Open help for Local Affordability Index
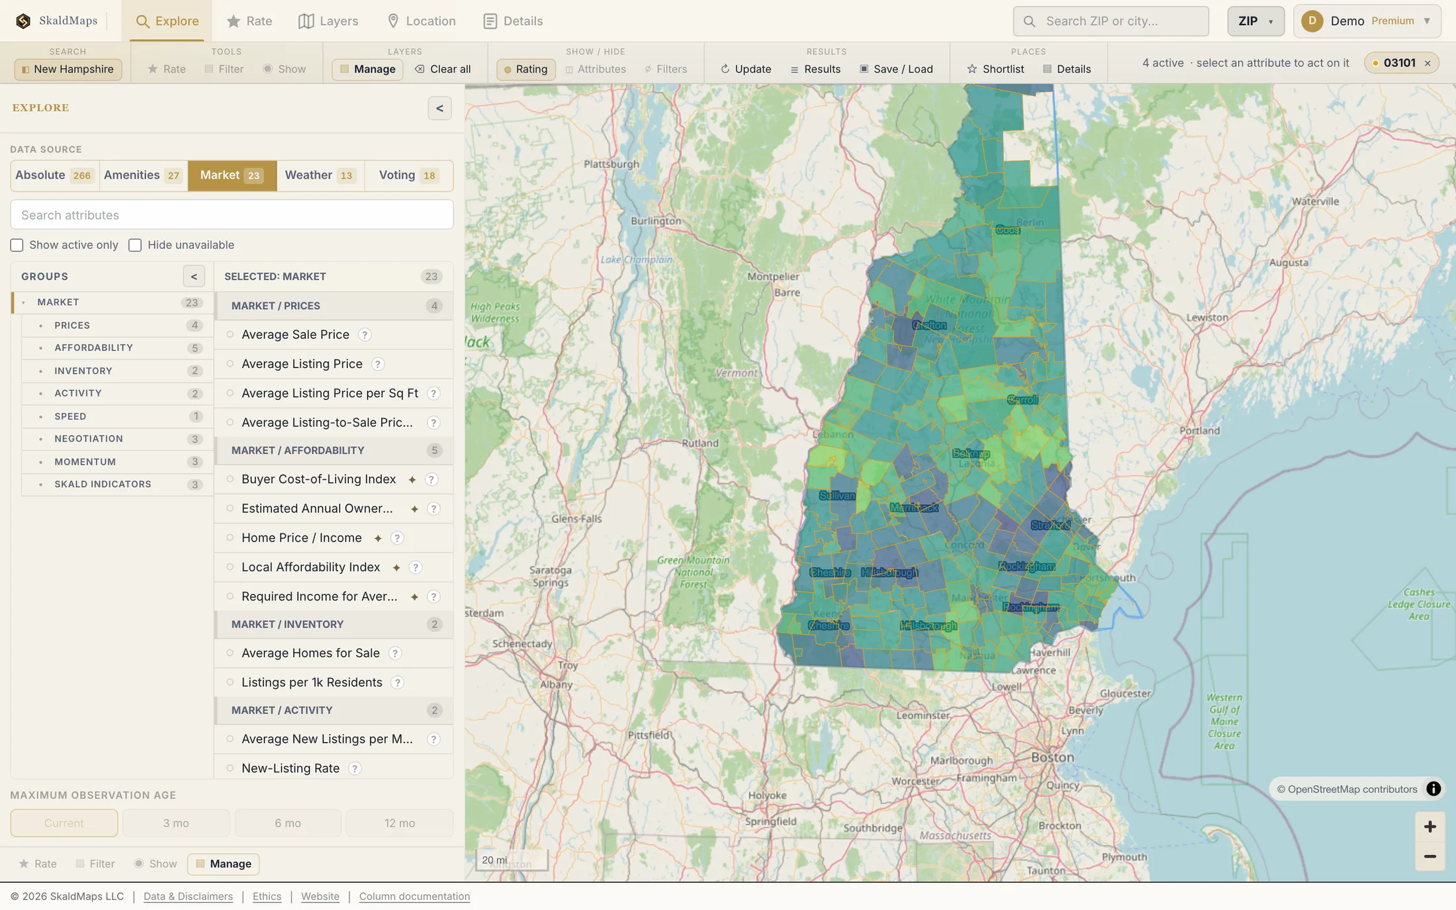1456x910 pixels. point(416,567)
